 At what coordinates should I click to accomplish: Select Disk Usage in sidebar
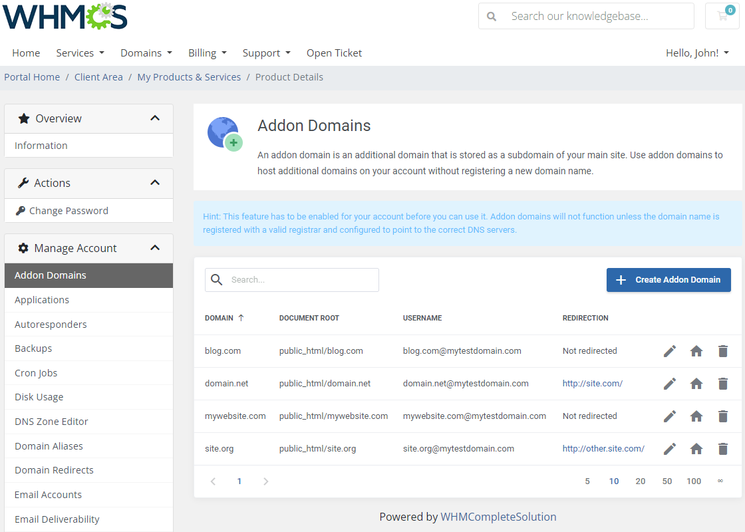[89, 397]
